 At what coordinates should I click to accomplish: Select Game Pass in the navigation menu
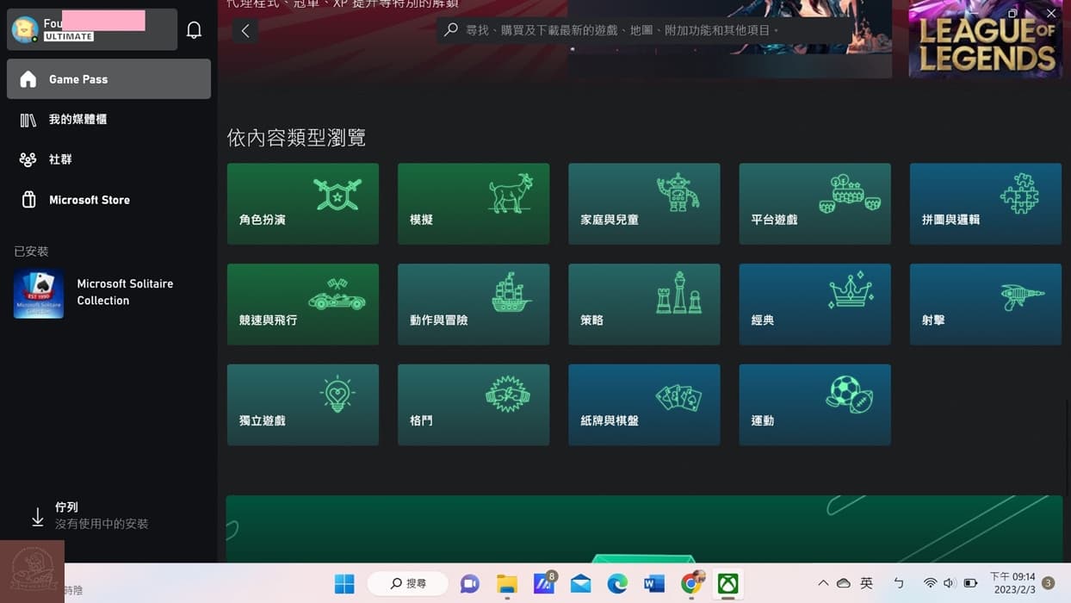pyautogui.click(x=77, y=78)
